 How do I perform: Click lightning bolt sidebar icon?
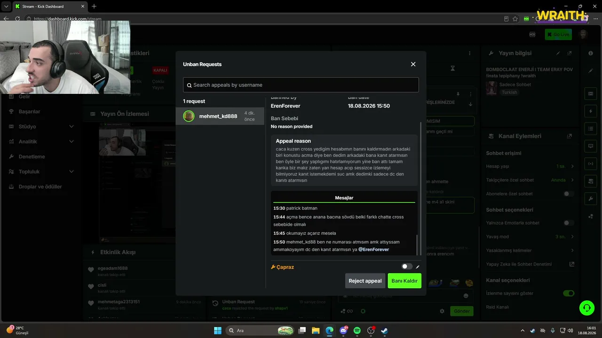point(591,111)
